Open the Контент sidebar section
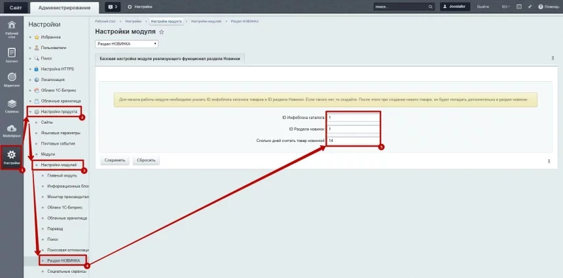Viewport: 563px width, 278px height. click(x=12, y=55)
